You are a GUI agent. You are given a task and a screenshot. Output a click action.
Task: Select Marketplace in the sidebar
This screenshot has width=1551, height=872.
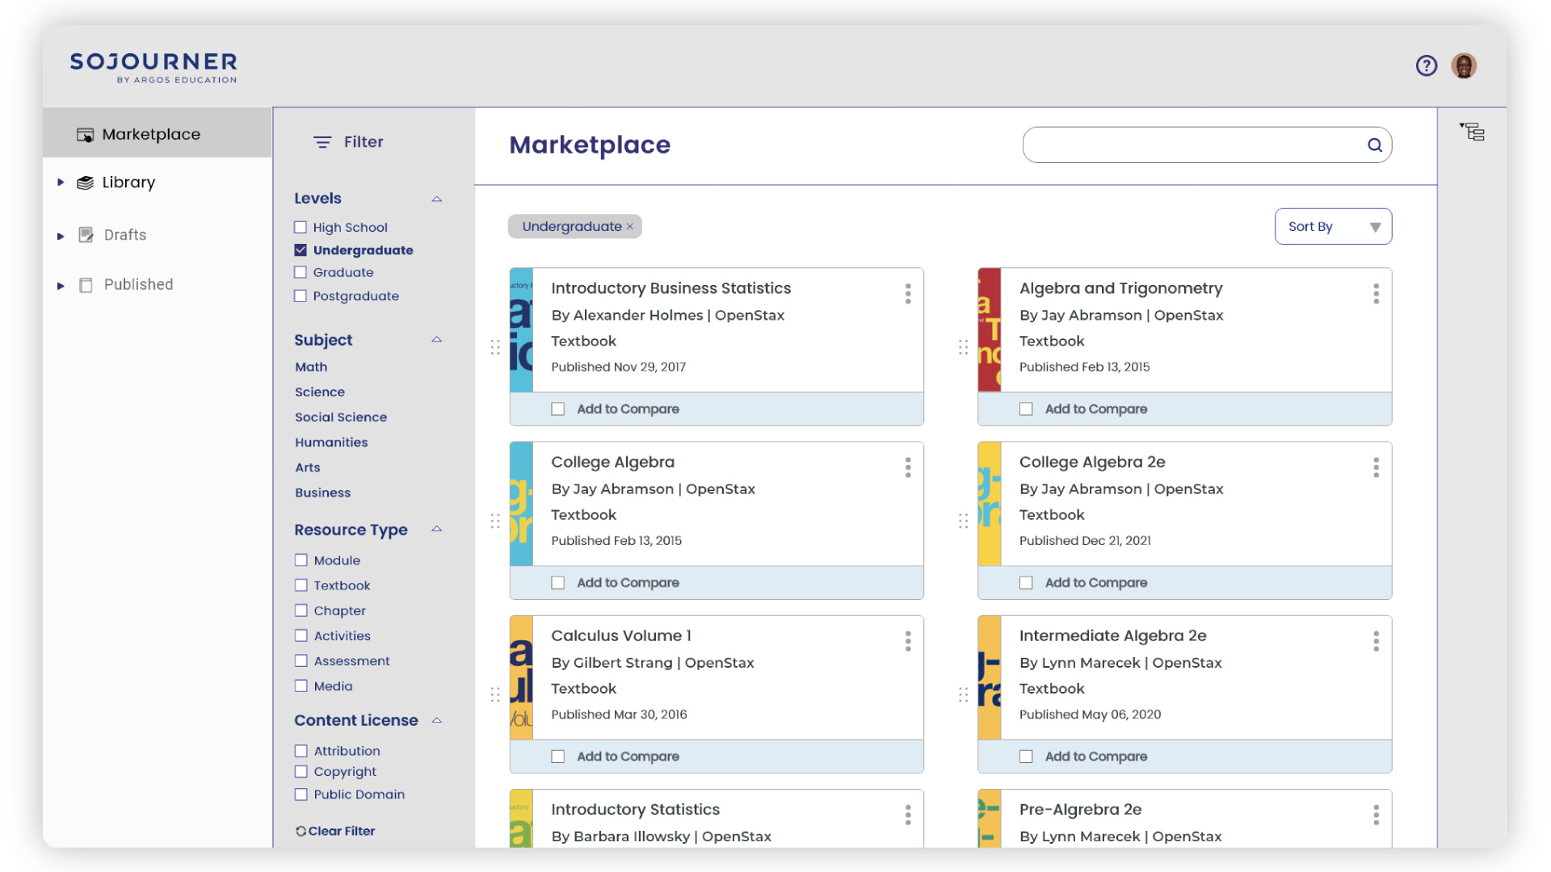click(157, 134)
